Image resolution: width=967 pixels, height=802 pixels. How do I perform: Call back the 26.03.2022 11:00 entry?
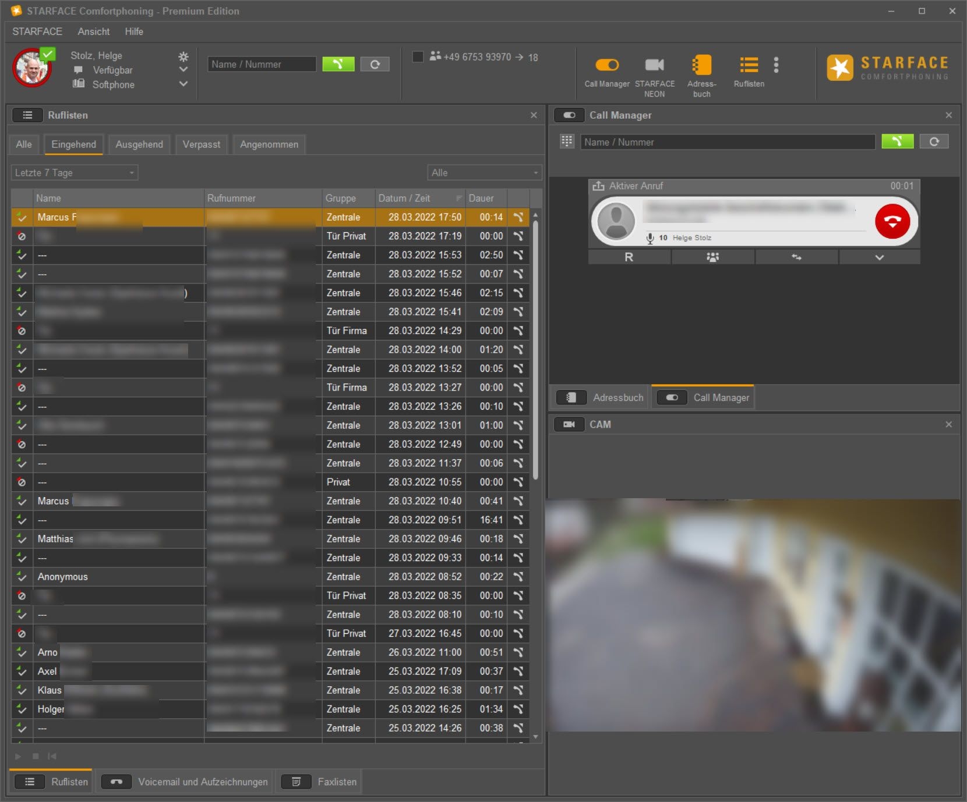[x=518, y=652]
